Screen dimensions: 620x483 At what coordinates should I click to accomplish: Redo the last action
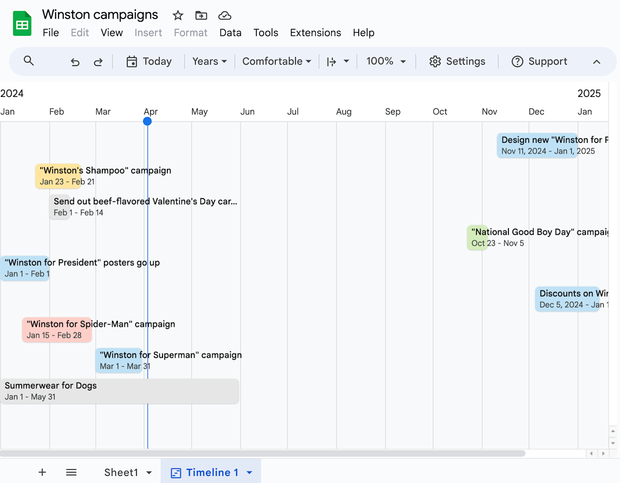pyautogui.click(x=98, y=61)
